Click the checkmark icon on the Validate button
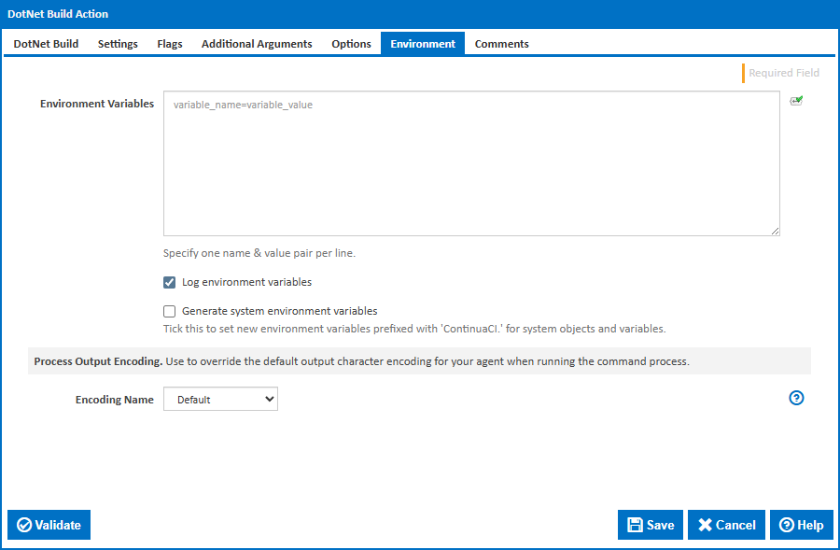Viewport: 840px width, 550px height. (24, 525)
